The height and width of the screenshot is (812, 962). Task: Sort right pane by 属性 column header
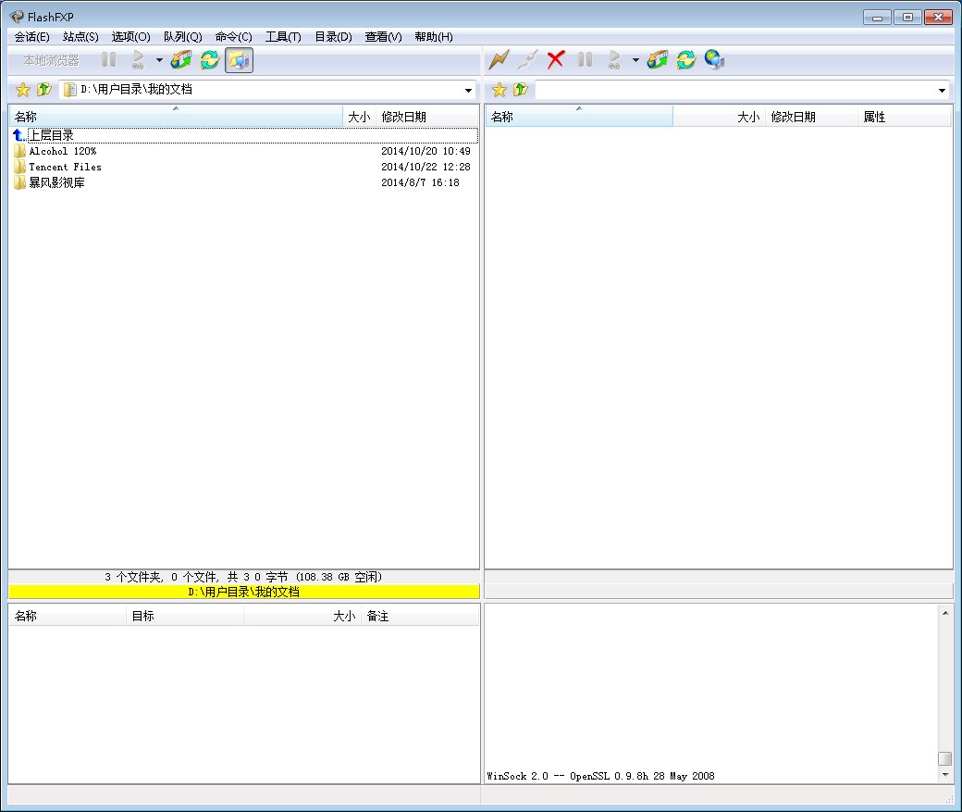click(x=905, y=117)
